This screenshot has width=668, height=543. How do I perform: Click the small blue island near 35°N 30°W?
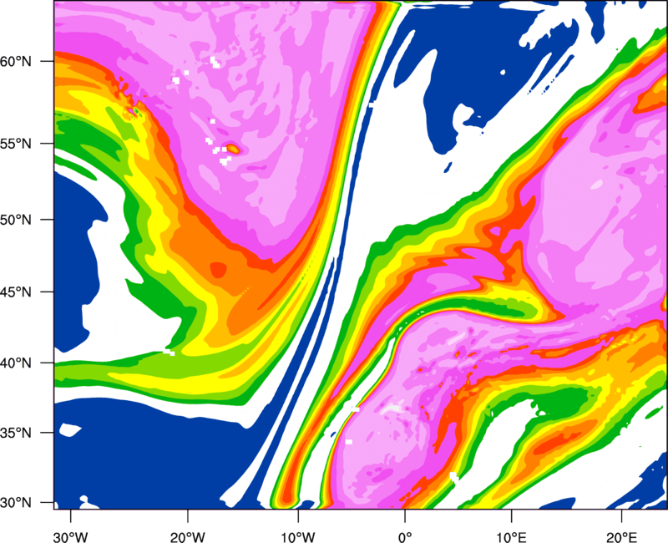[68, 430]
